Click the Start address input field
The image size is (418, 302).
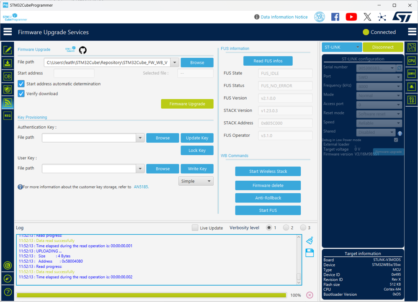click(74, 73)
